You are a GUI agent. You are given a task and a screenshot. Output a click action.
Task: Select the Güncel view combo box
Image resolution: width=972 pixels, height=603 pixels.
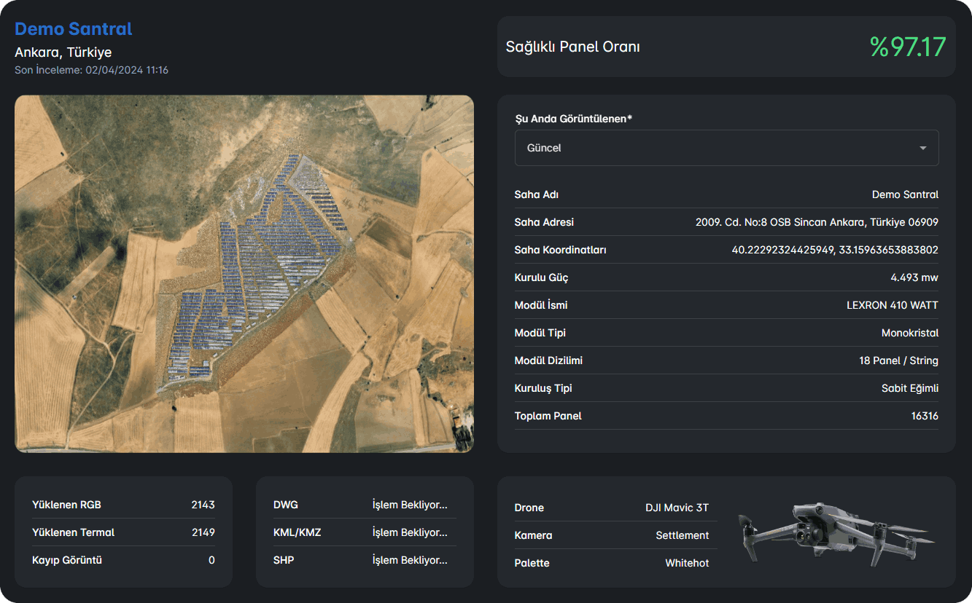point(715,148)
